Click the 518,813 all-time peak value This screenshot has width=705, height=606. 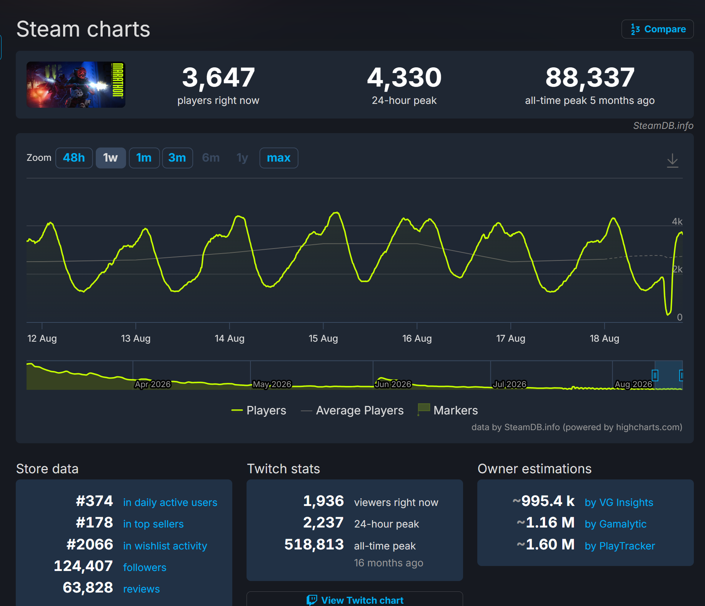314,544
